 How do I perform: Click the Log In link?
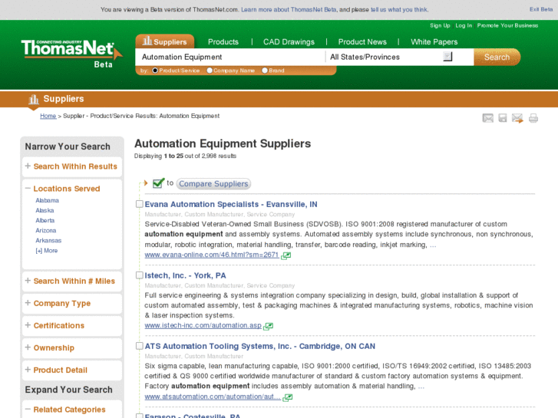(464, 25)
